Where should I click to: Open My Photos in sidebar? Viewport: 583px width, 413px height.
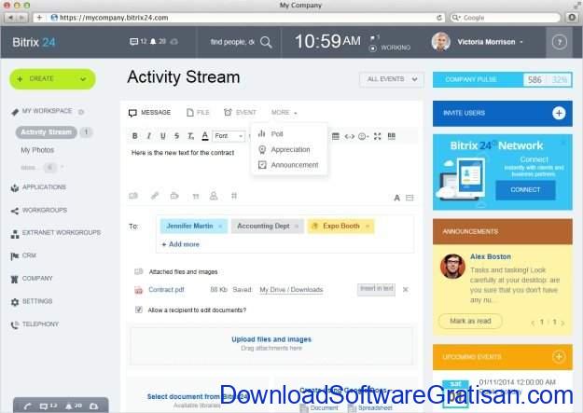[x=37, y=150]
